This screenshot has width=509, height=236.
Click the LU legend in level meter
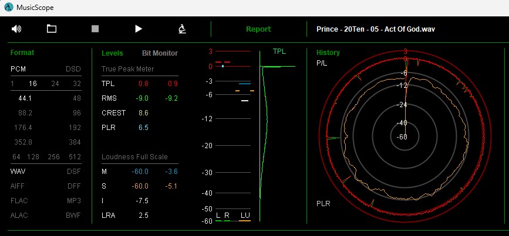[x=245, y=216]
